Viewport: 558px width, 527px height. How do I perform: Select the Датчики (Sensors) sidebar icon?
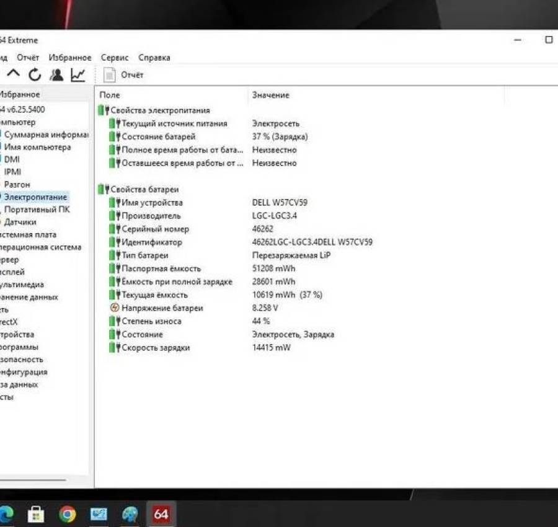[x=19, y=222]
